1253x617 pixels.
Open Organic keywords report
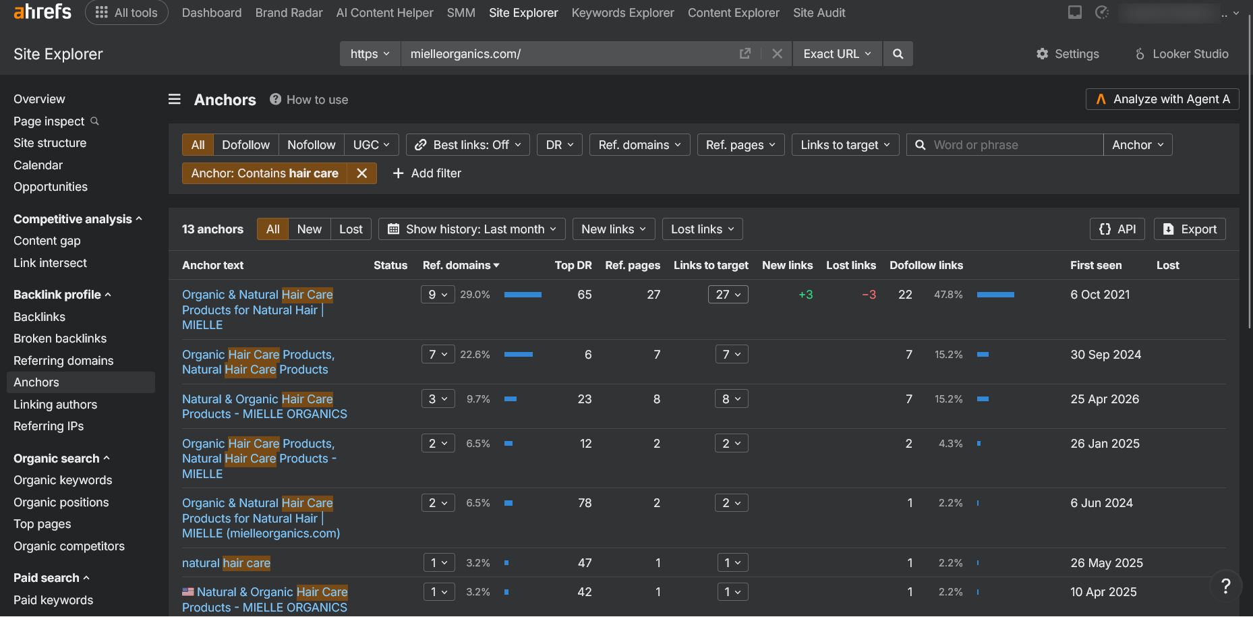(63, 480)
